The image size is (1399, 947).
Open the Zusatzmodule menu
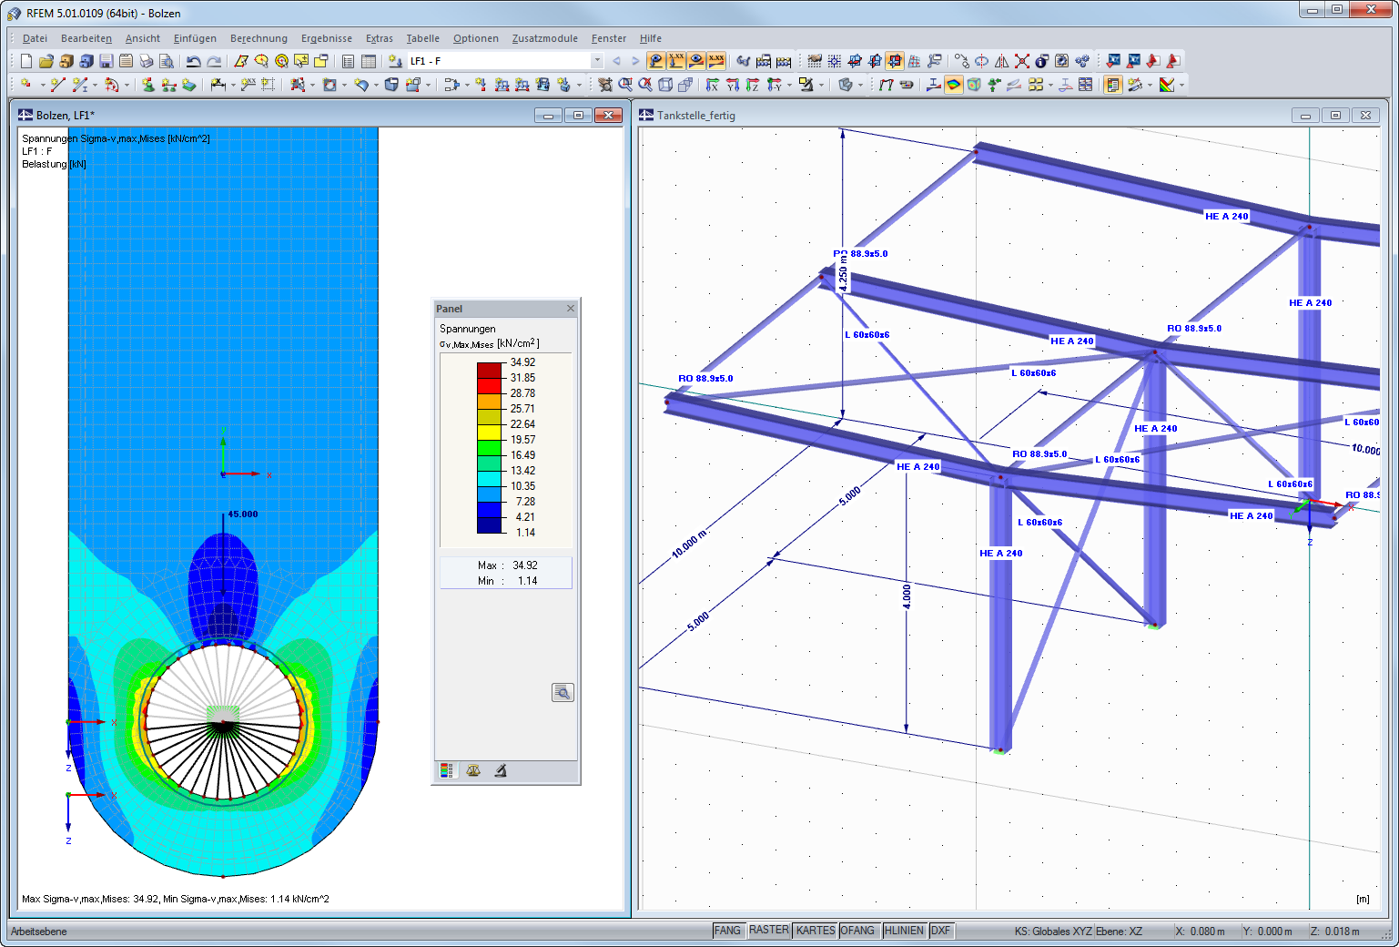544,38
